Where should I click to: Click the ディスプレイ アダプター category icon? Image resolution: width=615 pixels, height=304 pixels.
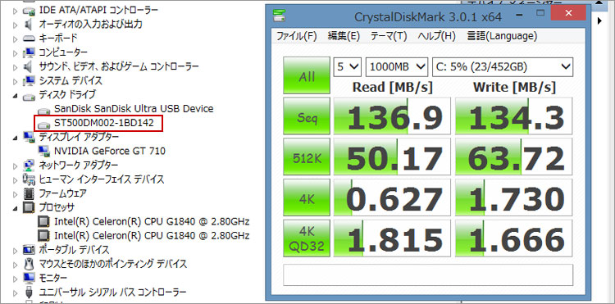[29, 137]
